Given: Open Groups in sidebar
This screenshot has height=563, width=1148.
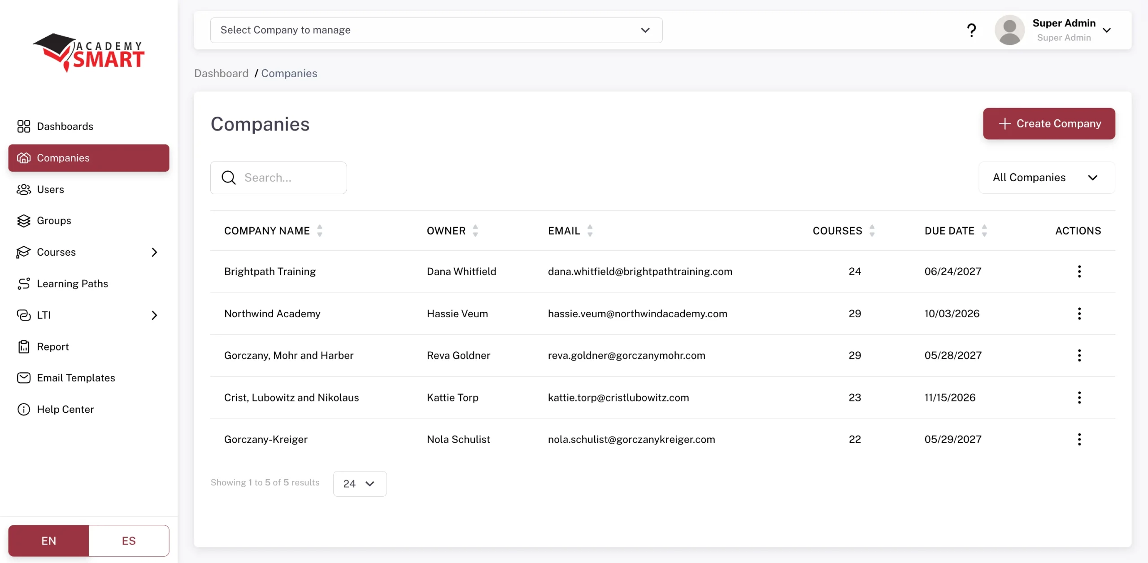Looking at the screenshot, I should 89,221.
